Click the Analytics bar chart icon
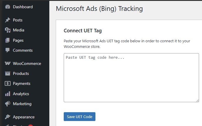Image resolution: width=202 pixels, height=126 pixels. pos(8,94)
